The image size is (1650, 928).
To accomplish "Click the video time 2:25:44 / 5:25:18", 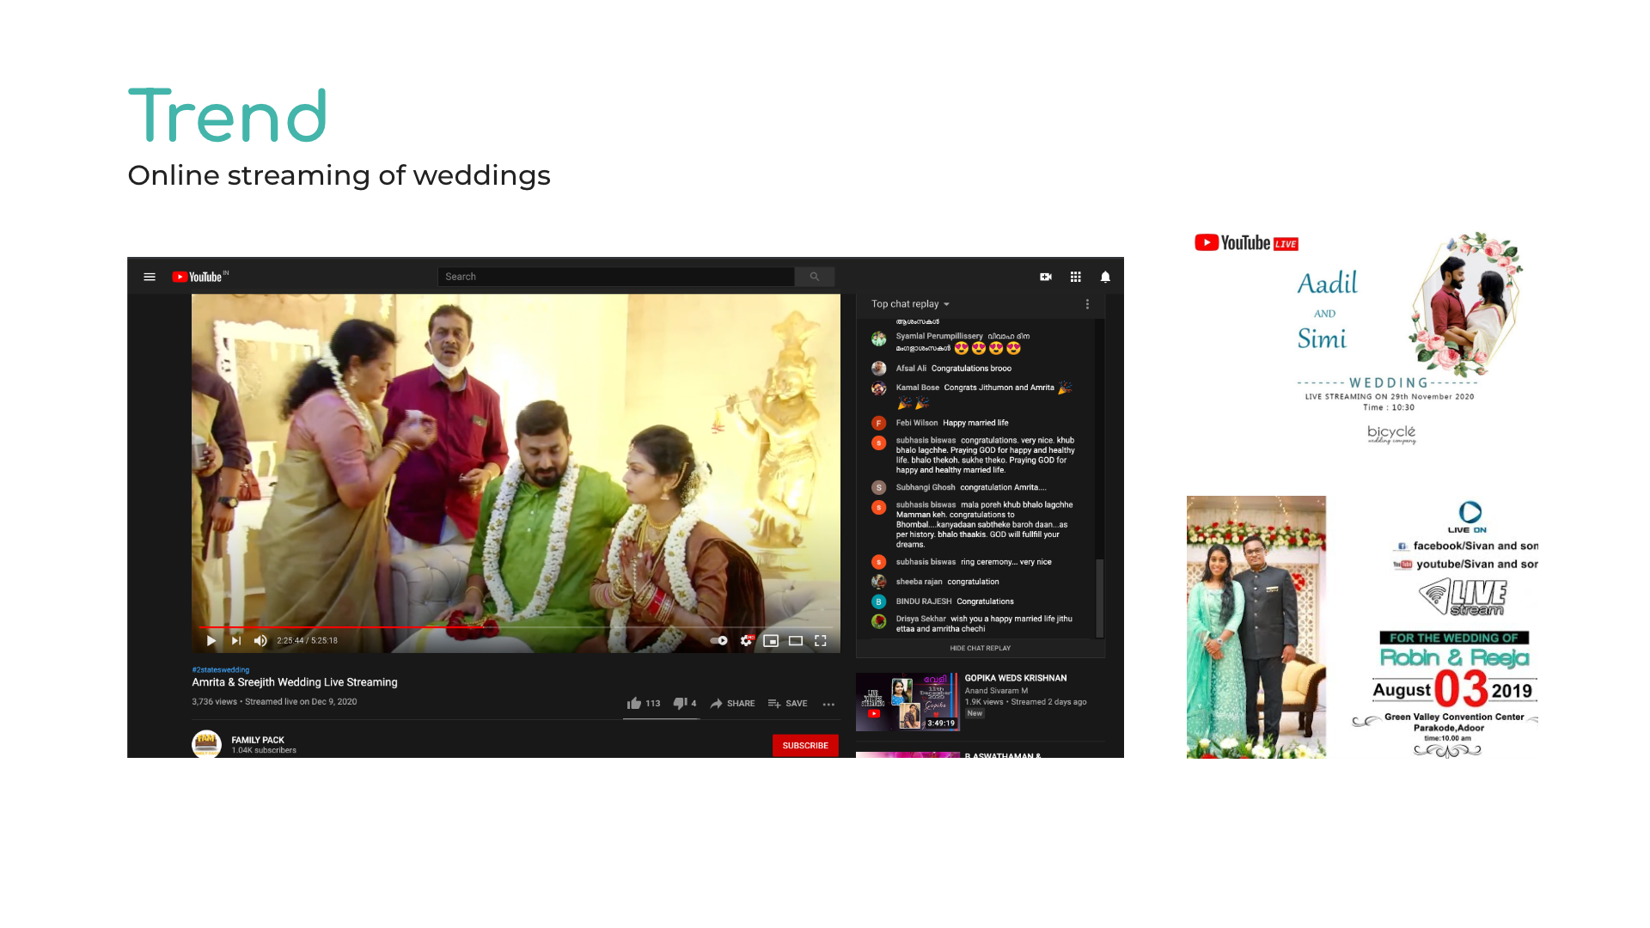I will [307, 640].
